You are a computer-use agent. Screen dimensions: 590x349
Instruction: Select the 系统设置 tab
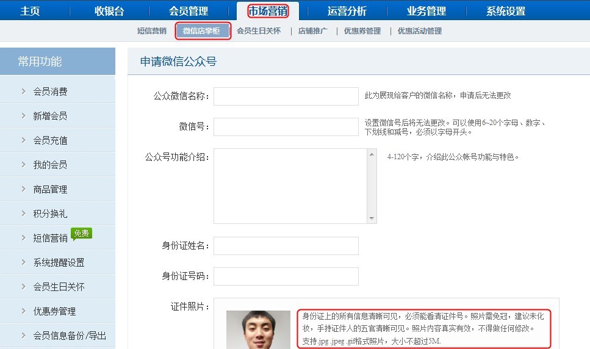(506, 11)
